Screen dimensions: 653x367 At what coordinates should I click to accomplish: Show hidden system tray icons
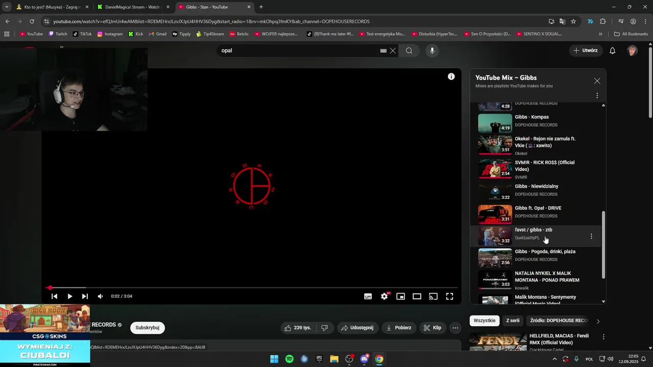(555, 359)
